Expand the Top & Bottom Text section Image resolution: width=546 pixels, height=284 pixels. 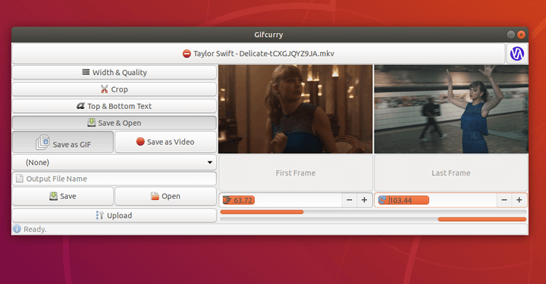pyautogui.click(x=115, y=106)
